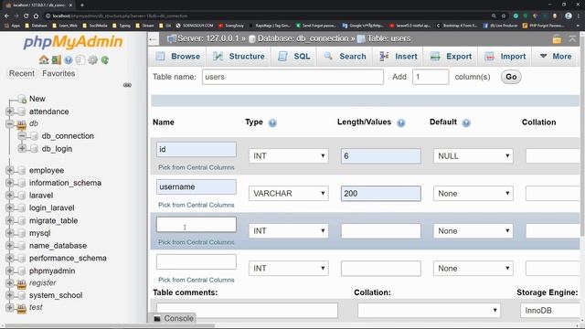Open phpMyAdmin home icon
Screen dimensions: 585x329
pyautogui.click(x=44, y=59)
